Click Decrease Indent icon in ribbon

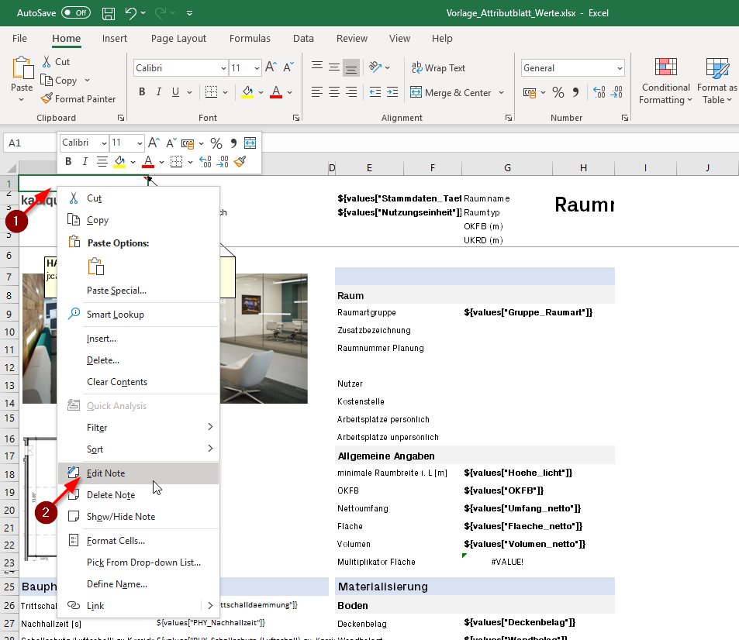coord(375,92)
